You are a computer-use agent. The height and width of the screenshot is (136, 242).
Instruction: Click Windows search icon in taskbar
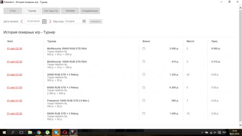tap(13, 133)
